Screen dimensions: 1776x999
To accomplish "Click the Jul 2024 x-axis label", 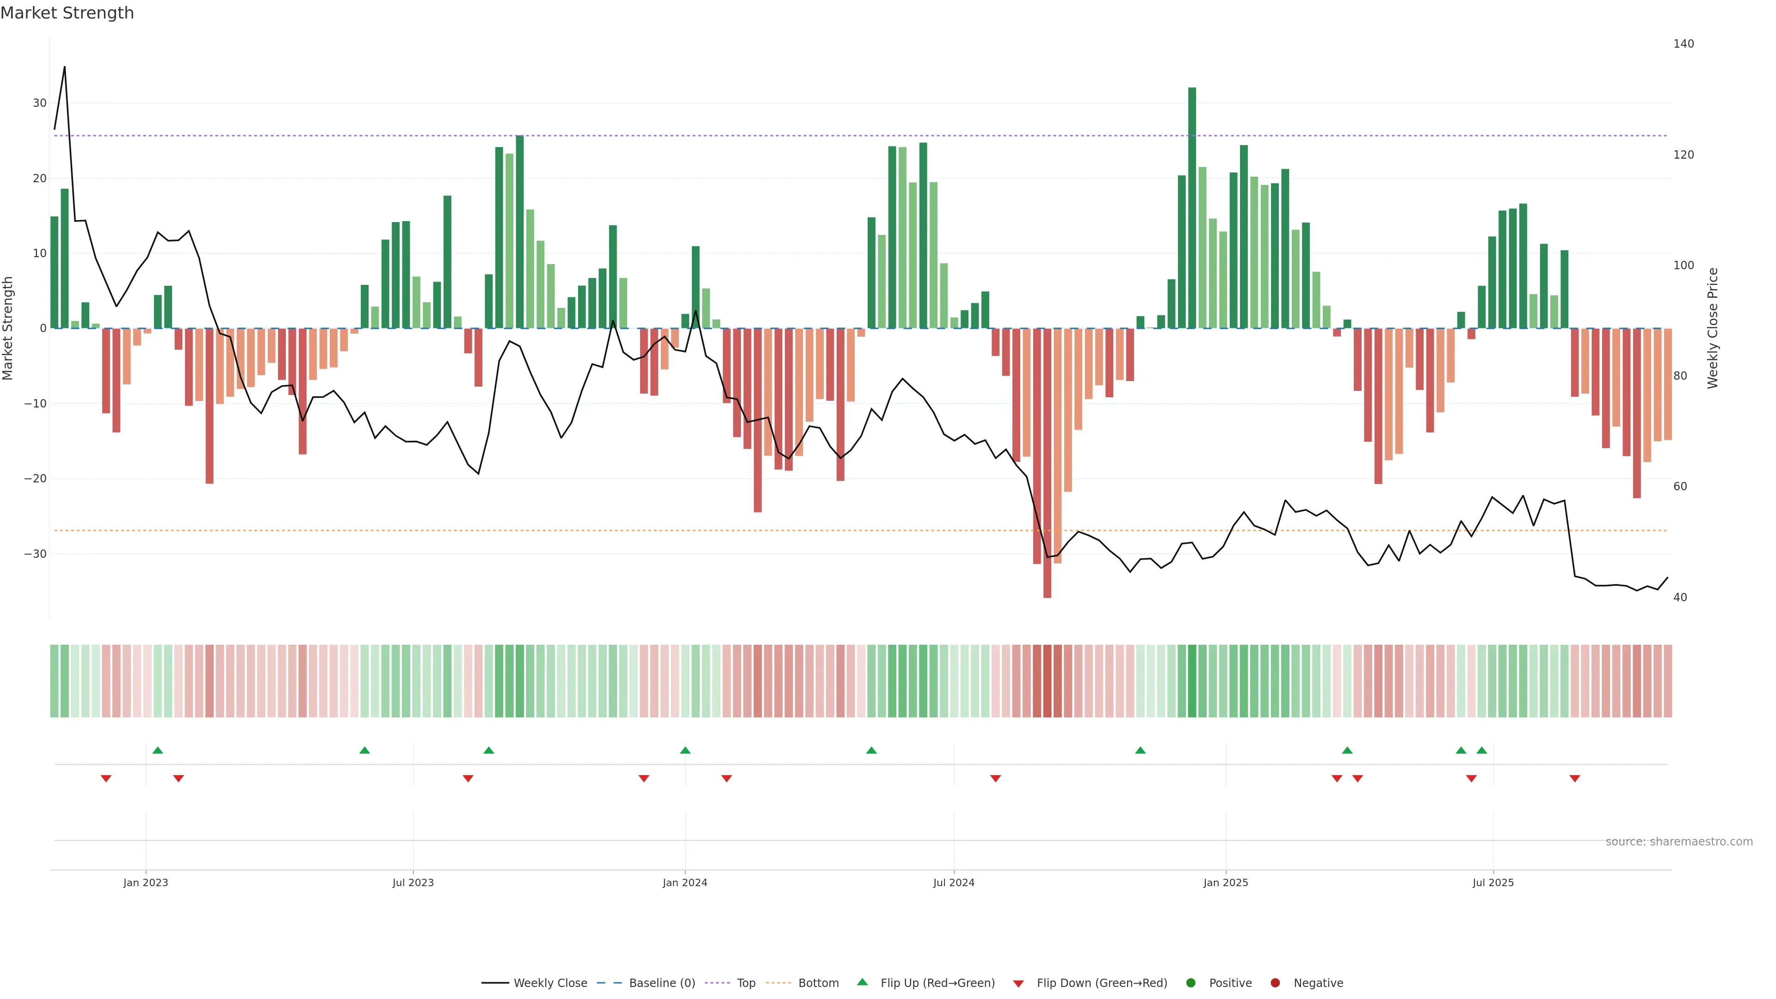I will click(954, 882).
